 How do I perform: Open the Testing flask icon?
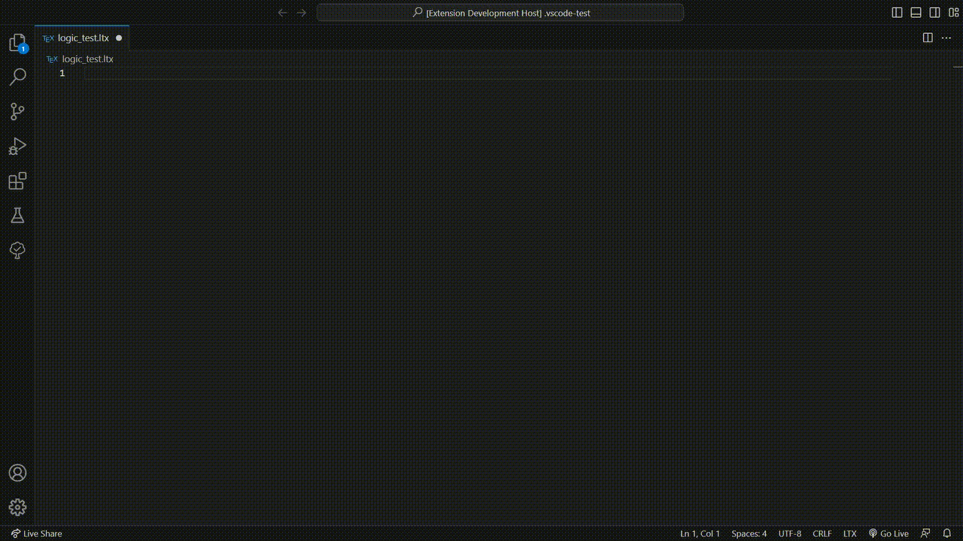17,216
